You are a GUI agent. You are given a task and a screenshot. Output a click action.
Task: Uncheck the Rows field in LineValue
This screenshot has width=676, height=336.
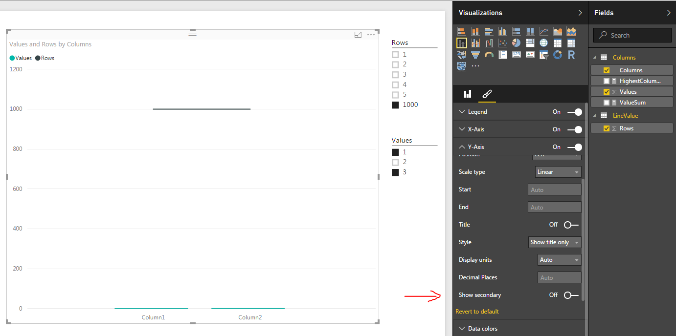pos(607,128)
